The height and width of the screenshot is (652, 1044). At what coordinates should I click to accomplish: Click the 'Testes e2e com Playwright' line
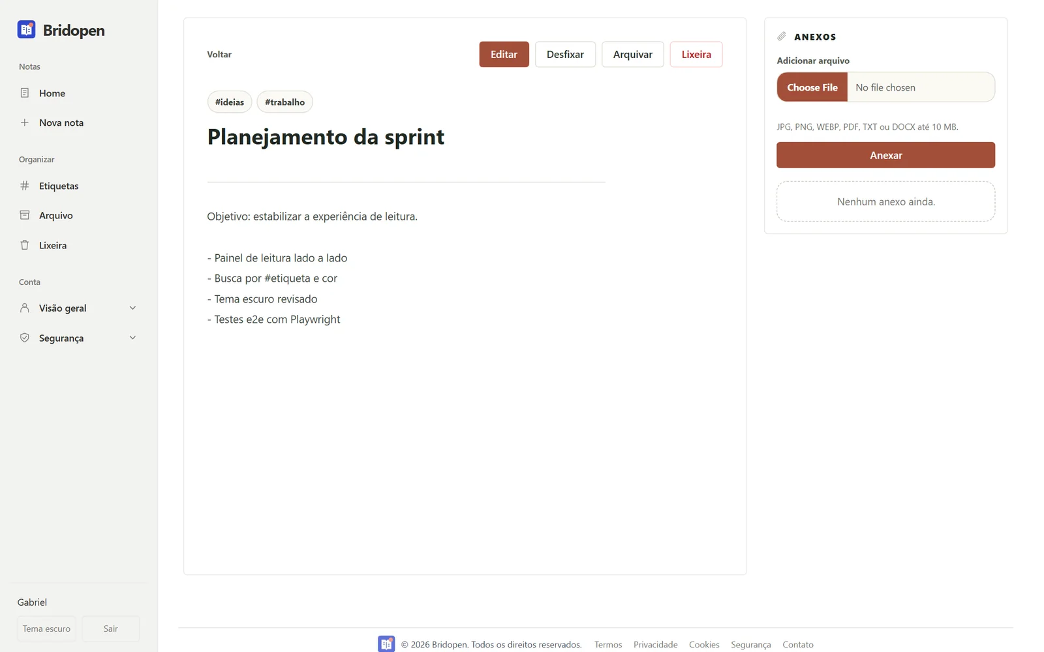click(x=273, y=319)
